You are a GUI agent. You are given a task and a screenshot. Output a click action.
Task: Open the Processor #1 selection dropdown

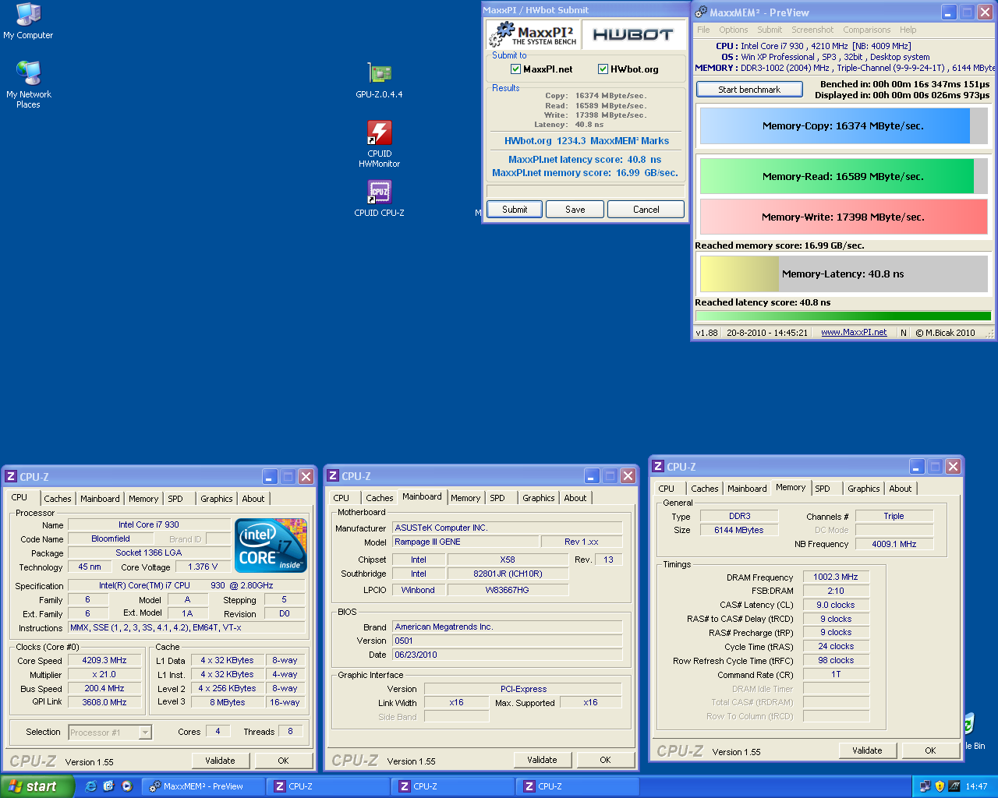[144, 733]
